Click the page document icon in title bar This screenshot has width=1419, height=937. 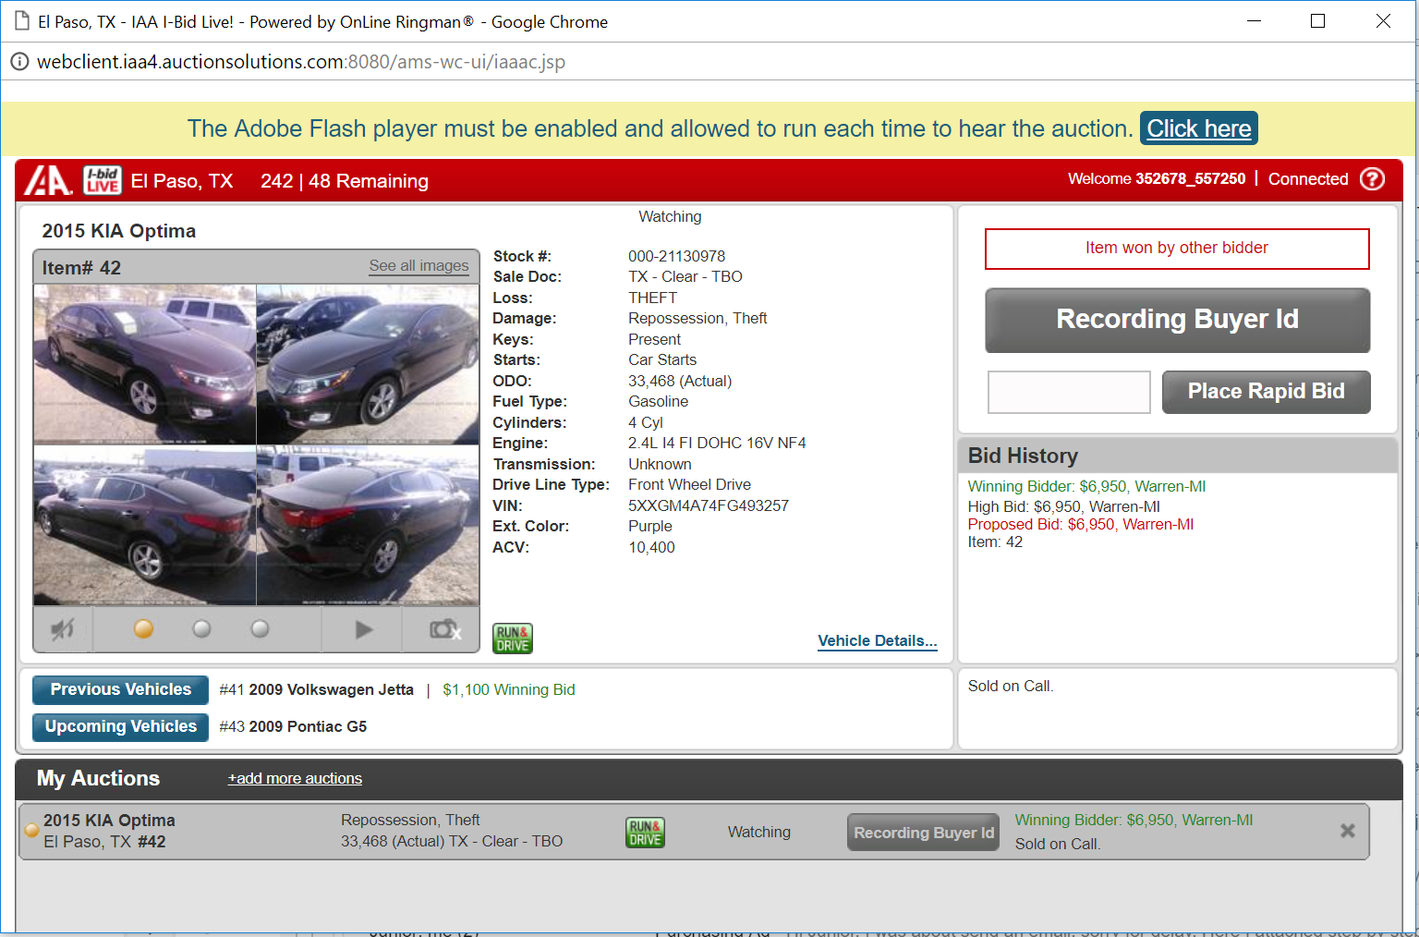(22, 21)
